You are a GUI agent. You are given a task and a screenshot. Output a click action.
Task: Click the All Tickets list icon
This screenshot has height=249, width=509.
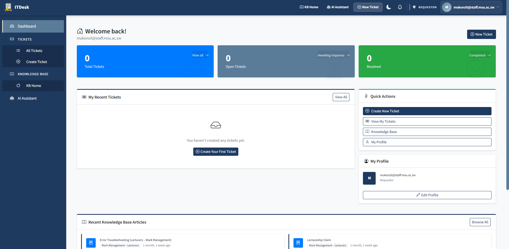pyautogui.click(x=18, y=51)
